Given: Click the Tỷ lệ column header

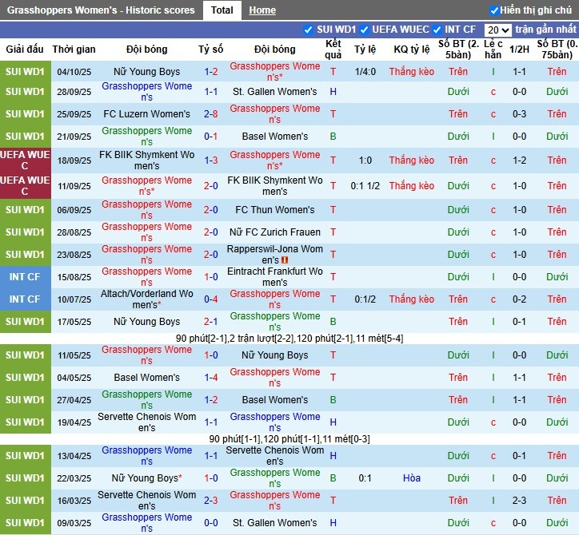Looking at the screenshot, I should click(365, 50).
